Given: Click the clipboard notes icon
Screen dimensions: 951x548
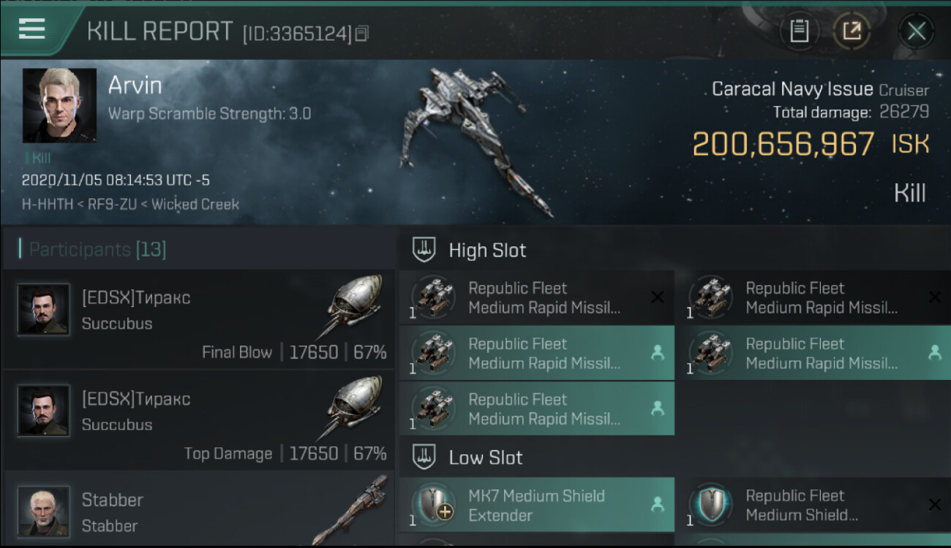Looking at the screenshot, I should pyautogui.click(x=799, y=31).
